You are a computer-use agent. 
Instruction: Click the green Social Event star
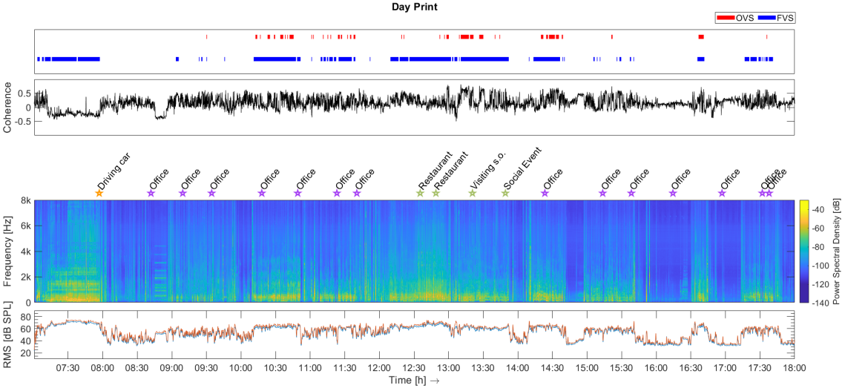pos(505,193)
